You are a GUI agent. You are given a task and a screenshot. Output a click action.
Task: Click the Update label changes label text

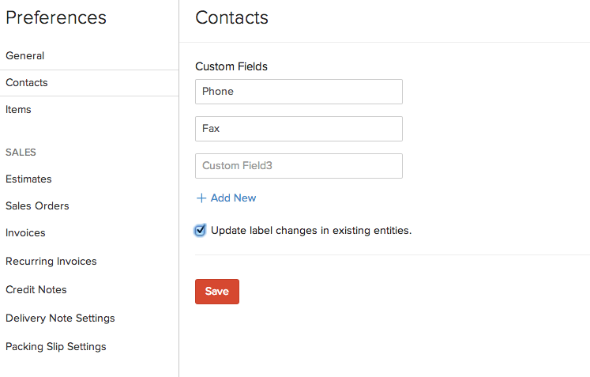(311, 231)
